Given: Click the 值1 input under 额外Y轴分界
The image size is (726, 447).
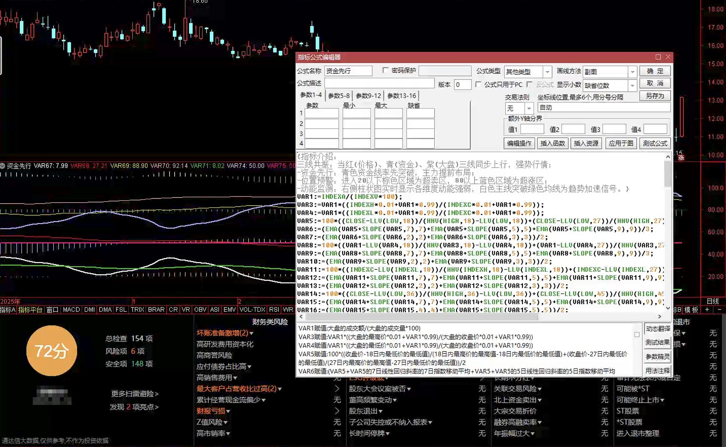Looking at the screenshot, I should point(532,129).
